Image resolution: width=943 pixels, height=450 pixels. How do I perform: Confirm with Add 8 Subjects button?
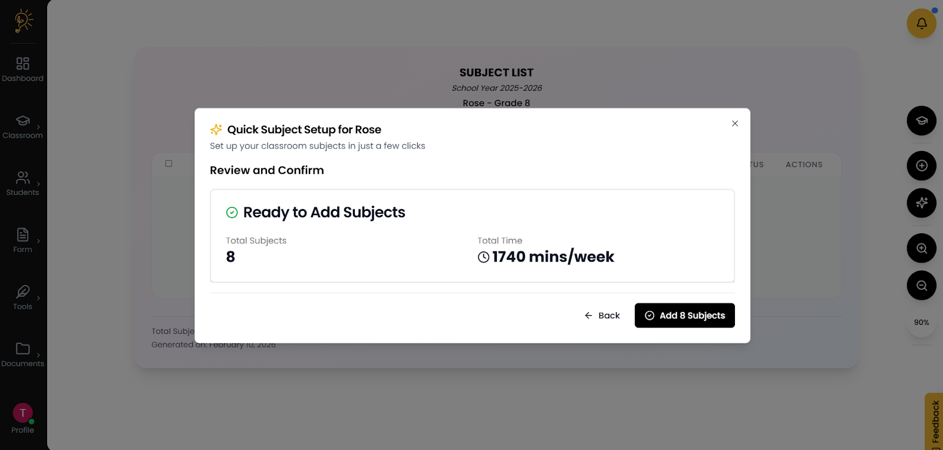click(684, 316)
